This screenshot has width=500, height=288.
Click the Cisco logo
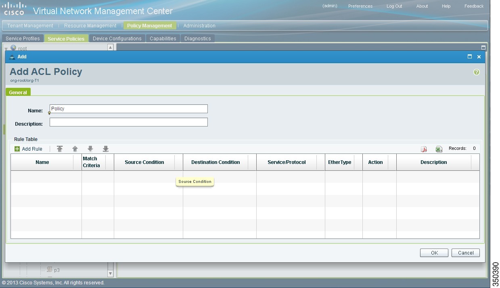(x=14, y=8)
